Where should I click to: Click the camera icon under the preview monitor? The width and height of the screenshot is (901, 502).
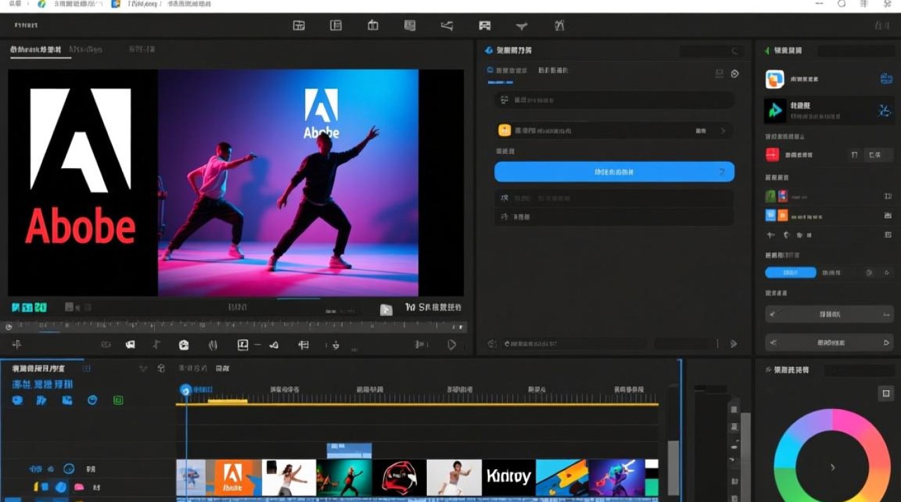click(184, 345)
